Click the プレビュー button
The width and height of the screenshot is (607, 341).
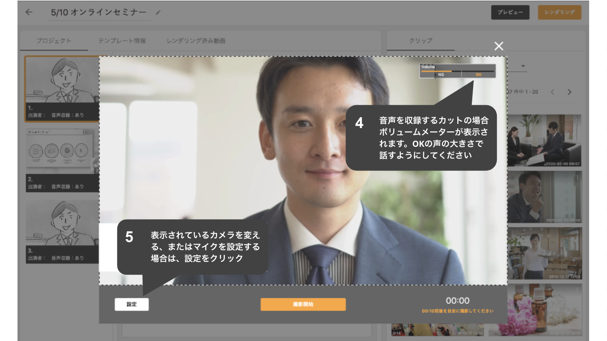510,12
